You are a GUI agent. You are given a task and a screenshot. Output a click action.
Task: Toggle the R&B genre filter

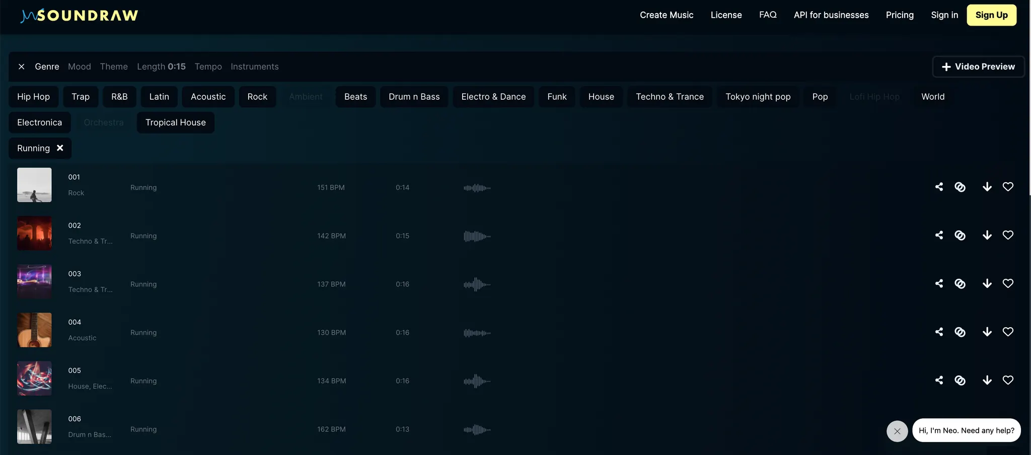coord(119,97)
